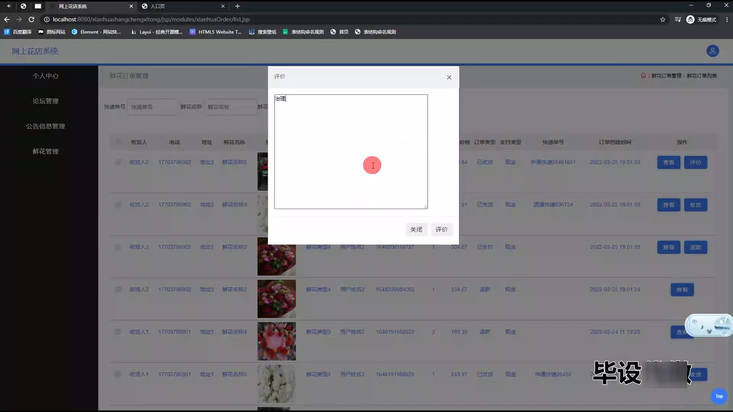Click the 鲜花订单管理 breadcrumb link
This screenshot has height=412, width=733.
coord(666,76)
